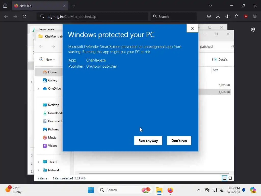Open the uBlock Origin extension icon
The height and width of the screenshot is (196, 261).
246,16
